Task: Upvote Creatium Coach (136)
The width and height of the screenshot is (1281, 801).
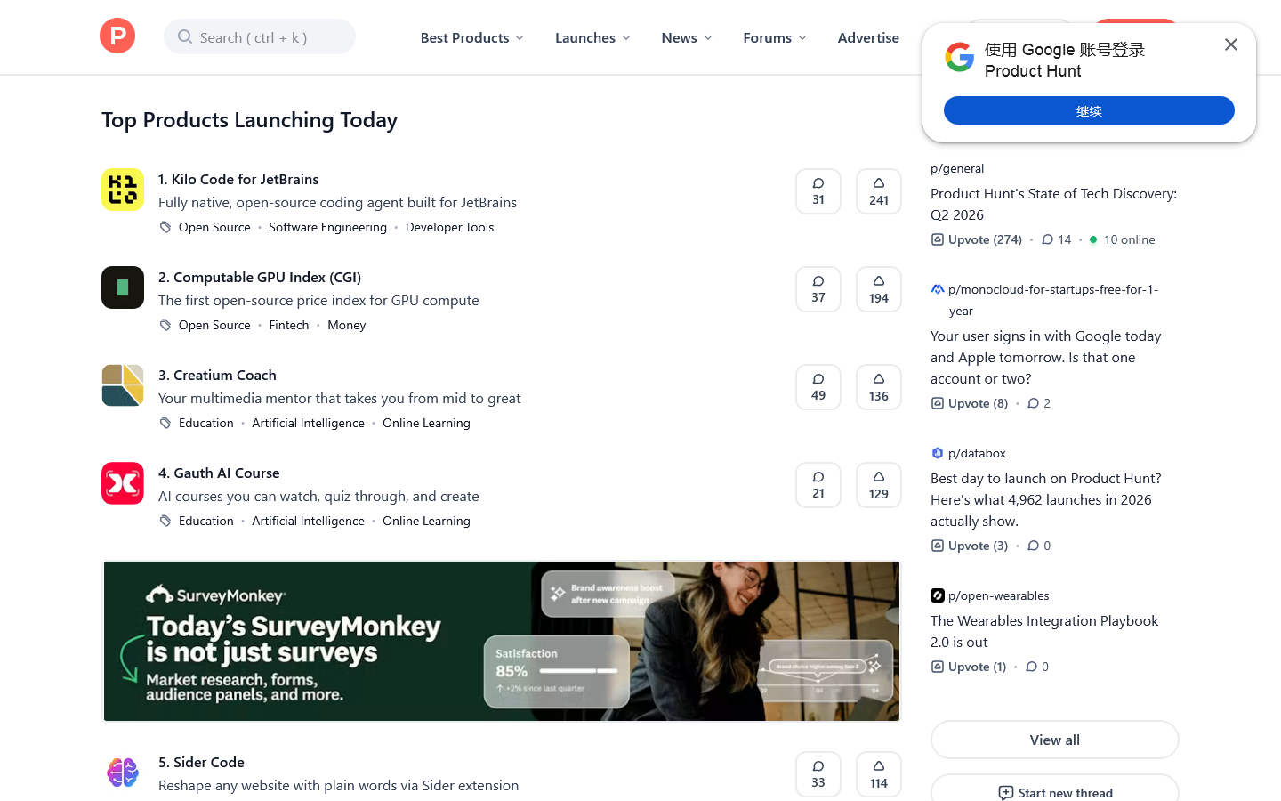Action: pyautogui.click(x=879, y=387)
